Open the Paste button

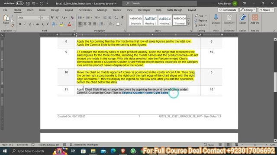(6, 20)
